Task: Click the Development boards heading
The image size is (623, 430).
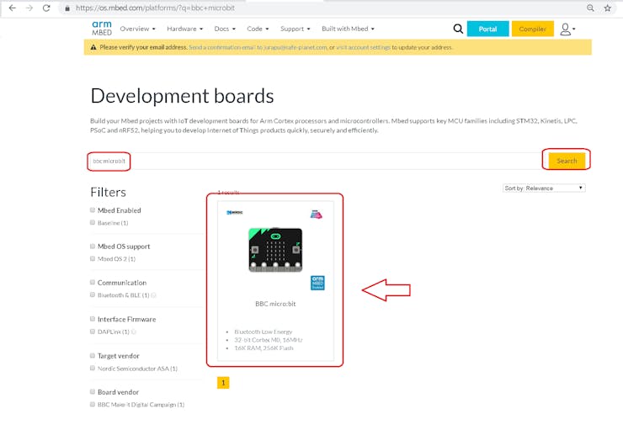Action: [x=182, y=97]
